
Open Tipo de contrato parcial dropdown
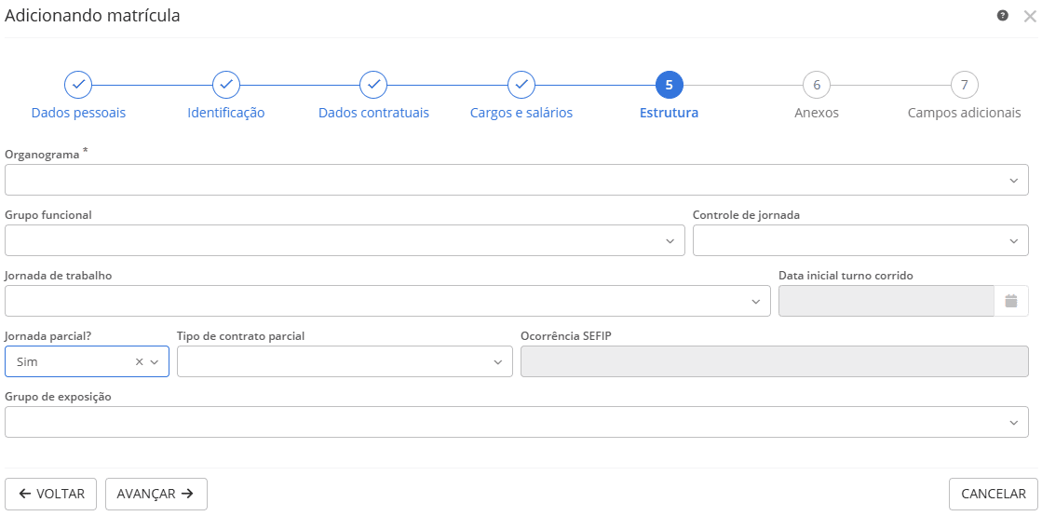tap(345, 361)
